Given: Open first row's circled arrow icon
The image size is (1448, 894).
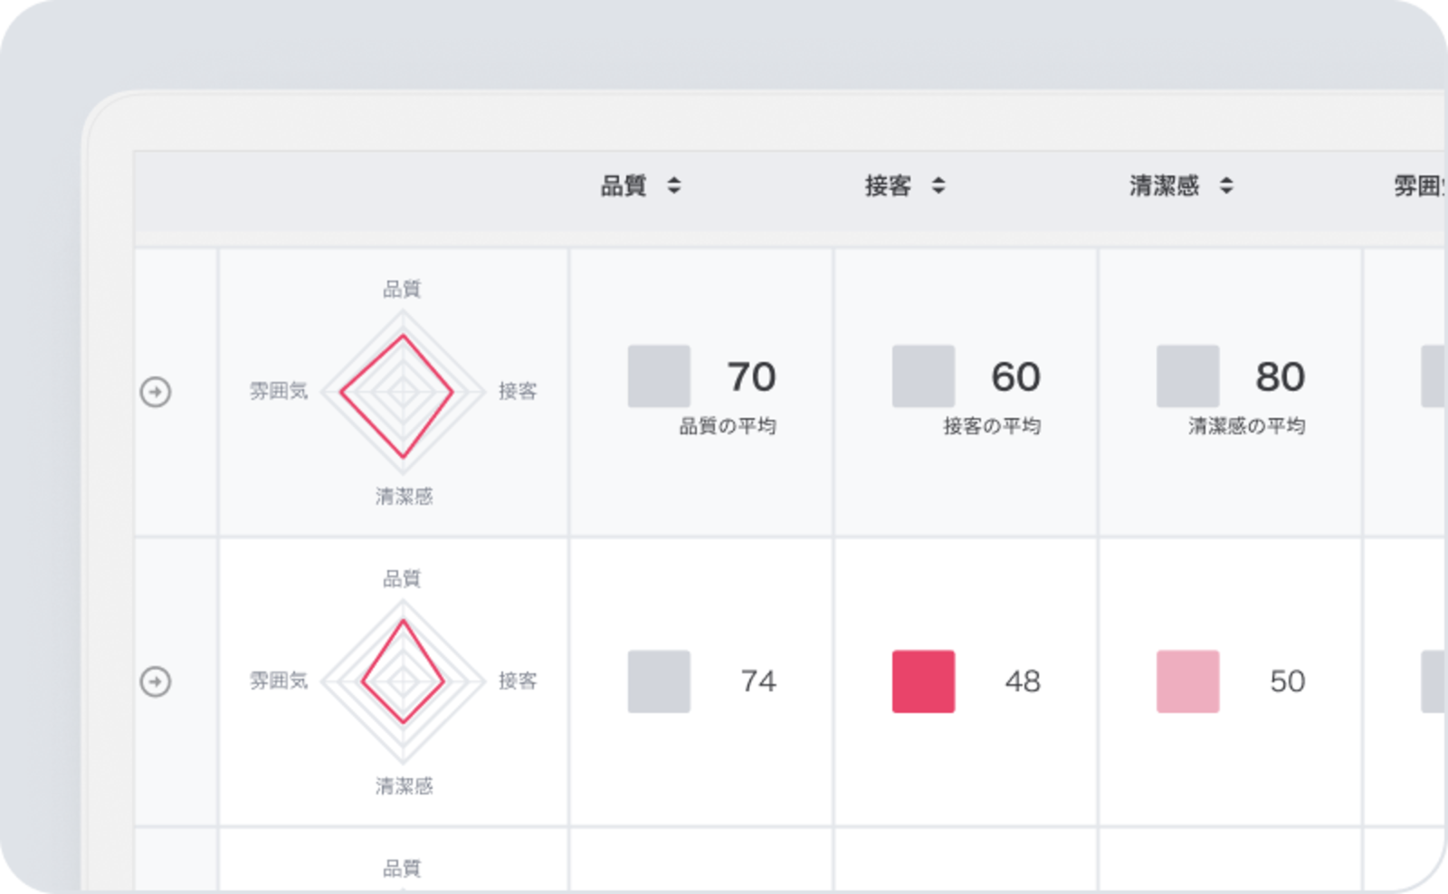Looking at the screenshot, I should [x=156, y=392].
